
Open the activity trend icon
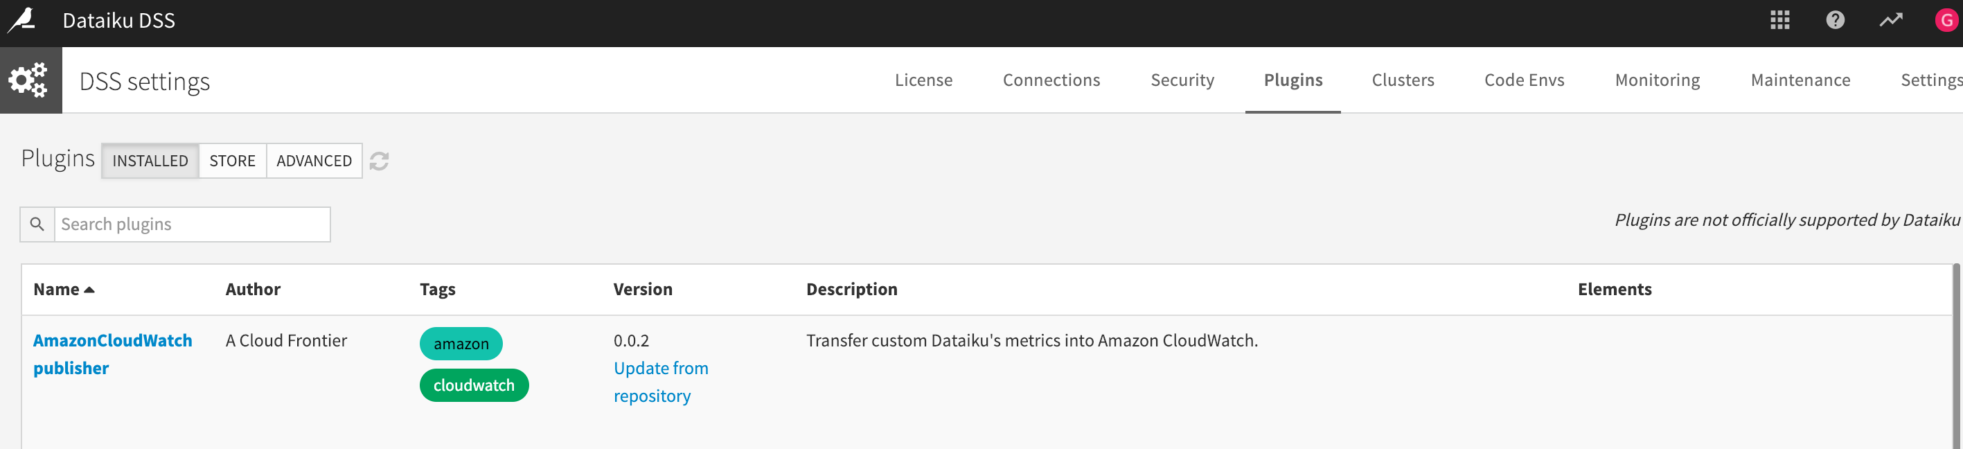click(1890, 21)
